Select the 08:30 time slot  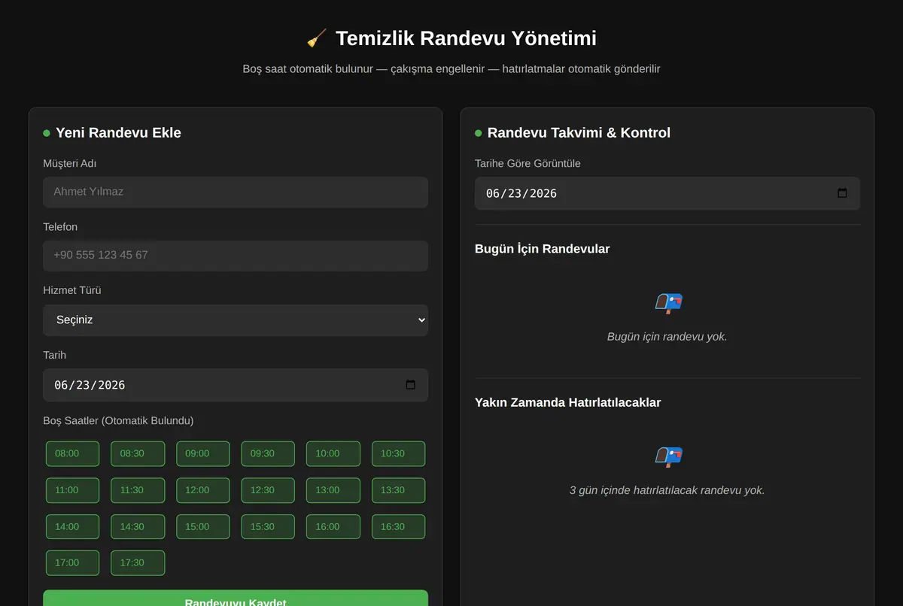coord(138,453)
